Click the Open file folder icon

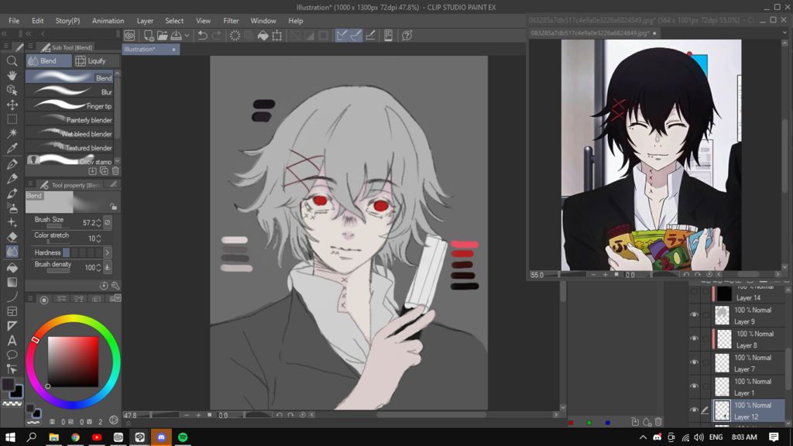[x=163, y=36]
